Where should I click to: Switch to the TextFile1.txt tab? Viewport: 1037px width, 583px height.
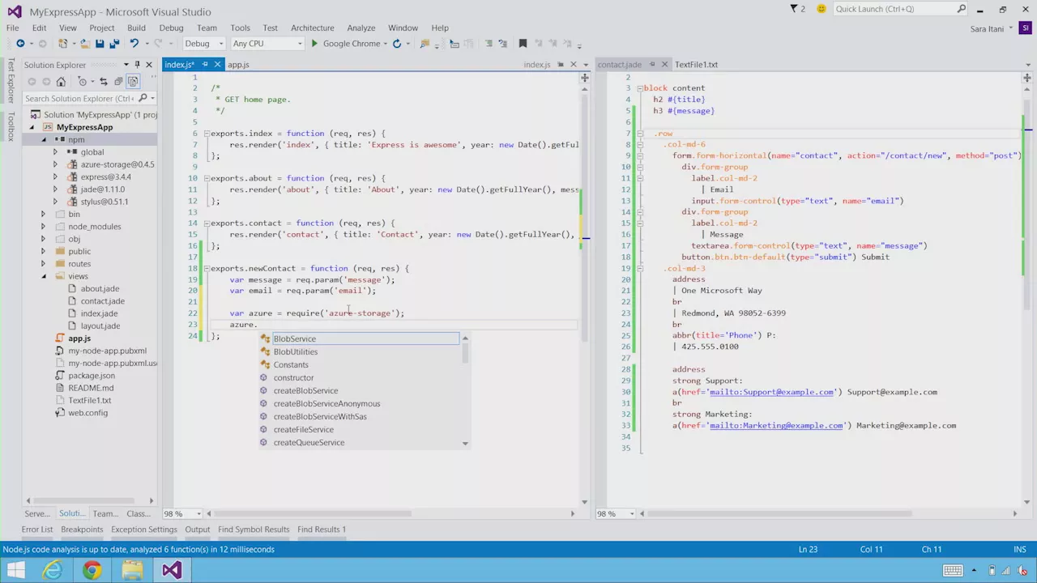point(696,65)
